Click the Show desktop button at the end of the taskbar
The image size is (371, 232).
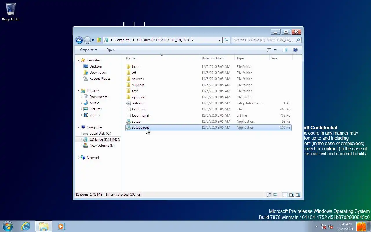point(369,226)
